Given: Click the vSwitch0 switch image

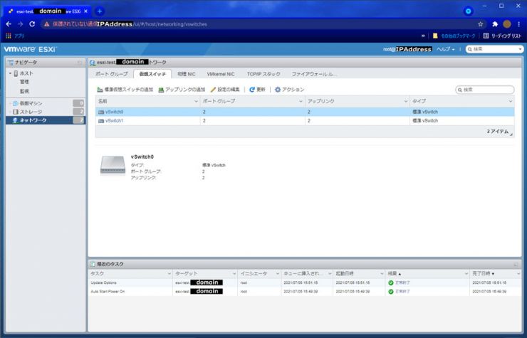Looking at the screenshot, I should (x=113, y=165).
